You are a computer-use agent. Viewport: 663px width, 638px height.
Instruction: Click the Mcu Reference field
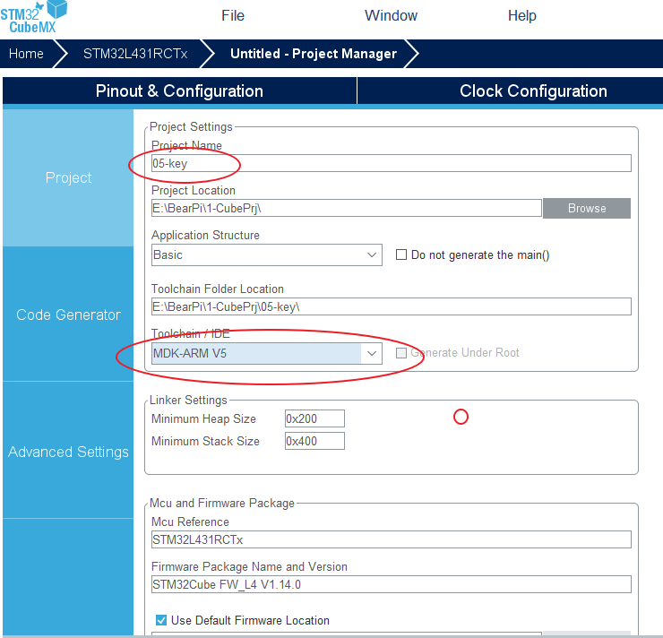(x=392, y=539)
